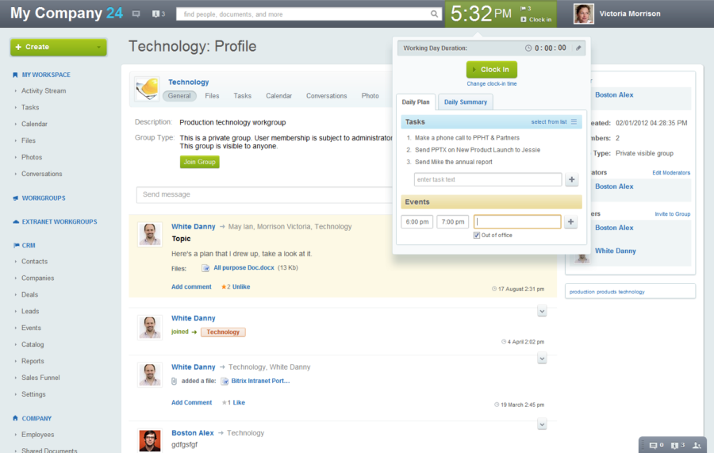Expand options arrow on White Danny joined post
This screenshot has height=453, width=714.
click(x=542, y=312)
